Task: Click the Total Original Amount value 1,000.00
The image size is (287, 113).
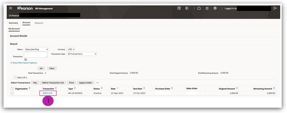Action: (x=134, y=73)
